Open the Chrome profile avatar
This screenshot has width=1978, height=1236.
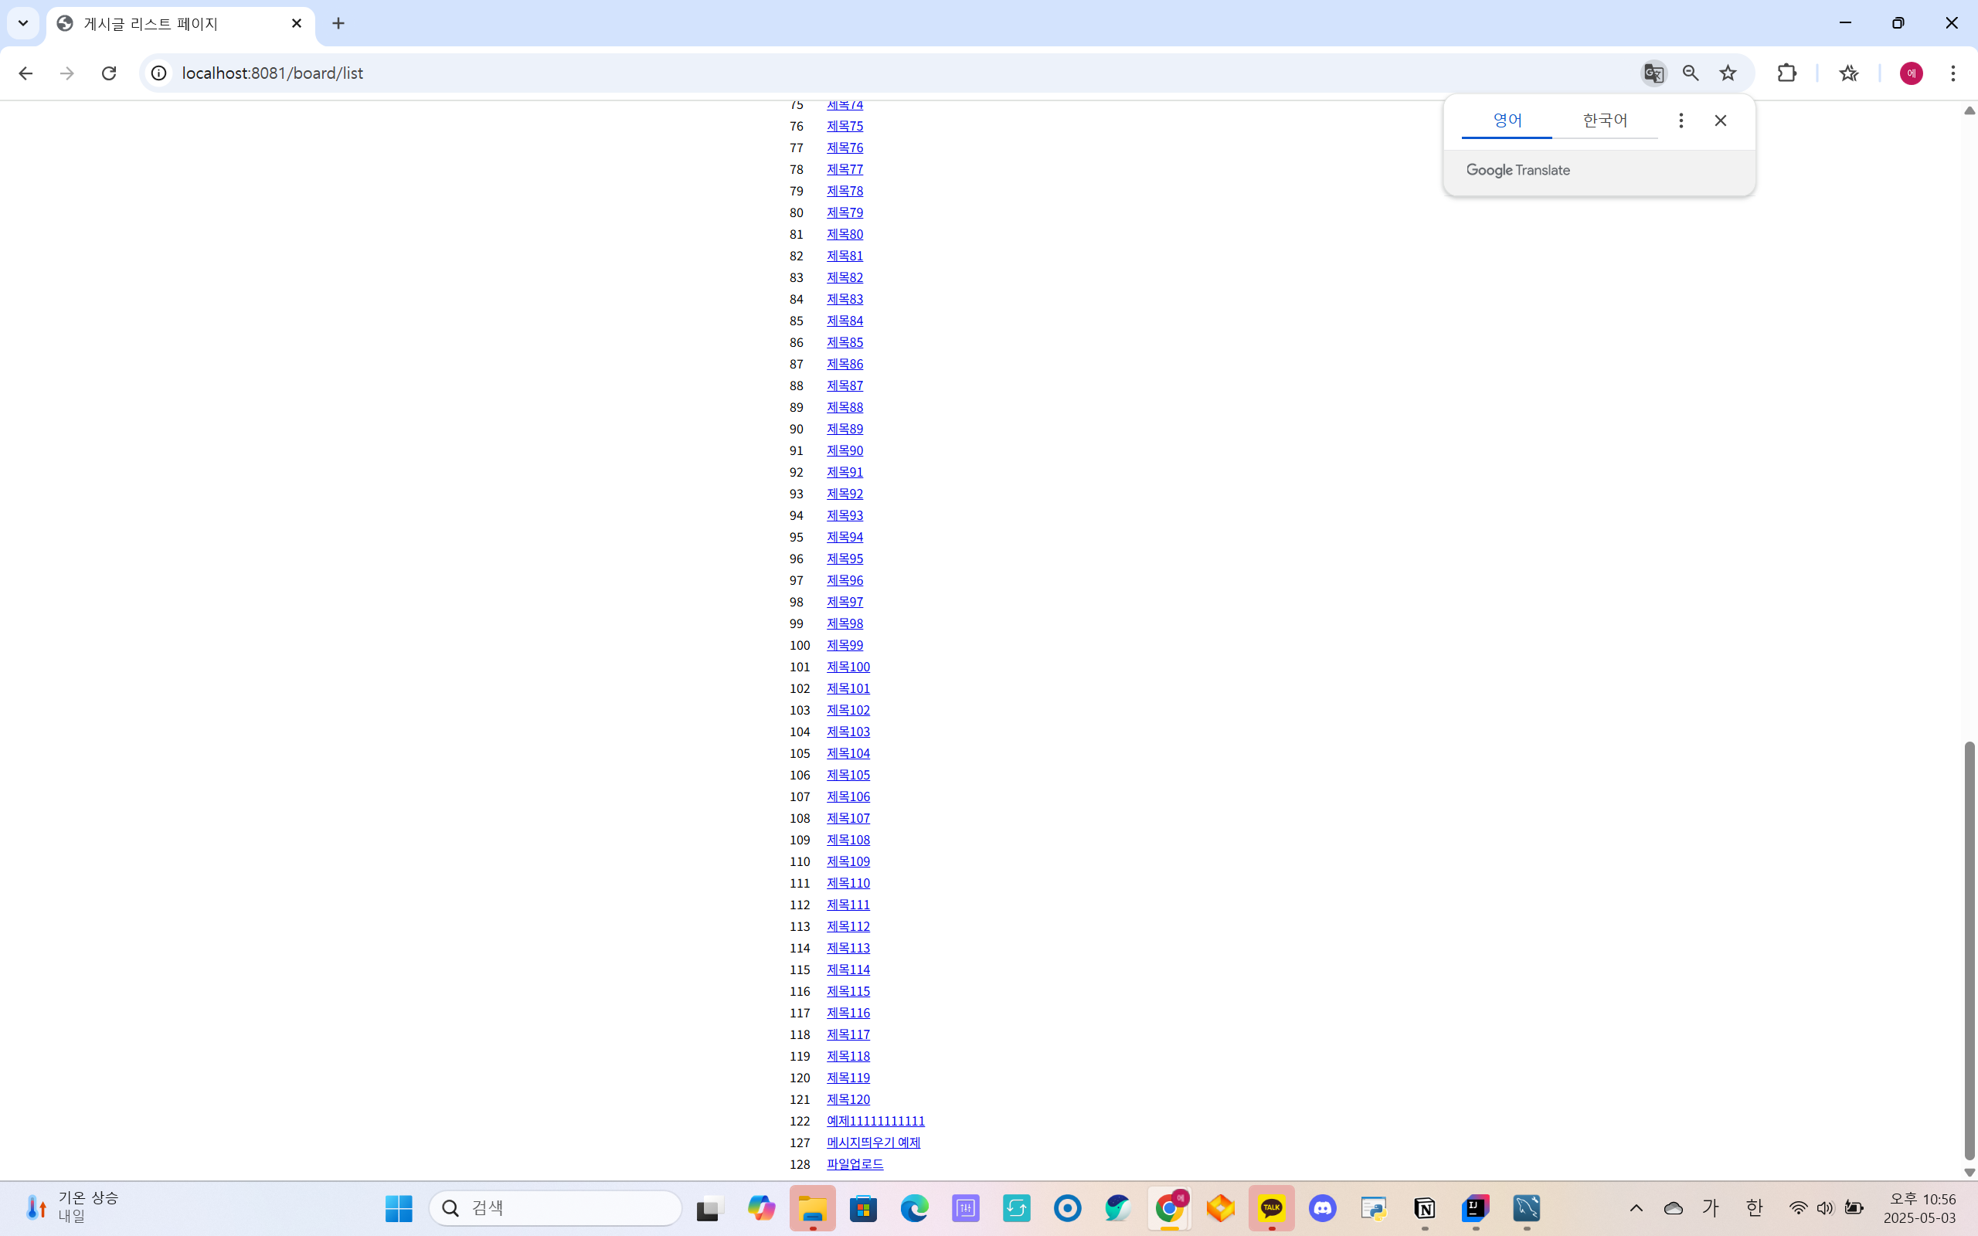coord(1911,73)
